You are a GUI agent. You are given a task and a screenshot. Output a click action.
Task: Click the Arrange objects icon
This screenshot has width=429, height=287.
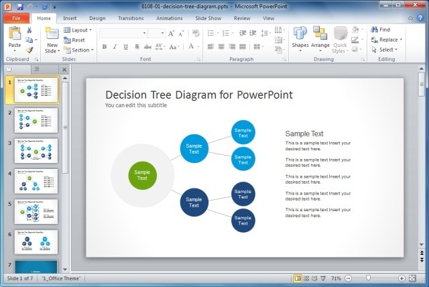coord(320,37)
